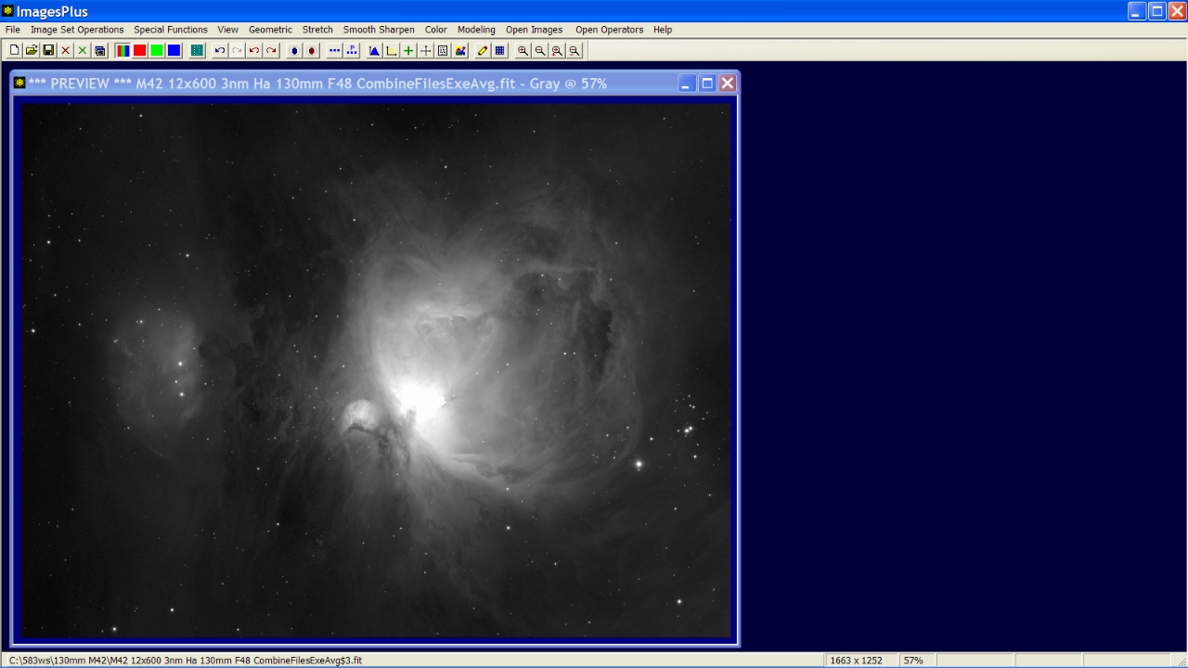Click the red circle toolbar icon
The width and height of the screenshot is (1188, 668).
tap(312, 50)
